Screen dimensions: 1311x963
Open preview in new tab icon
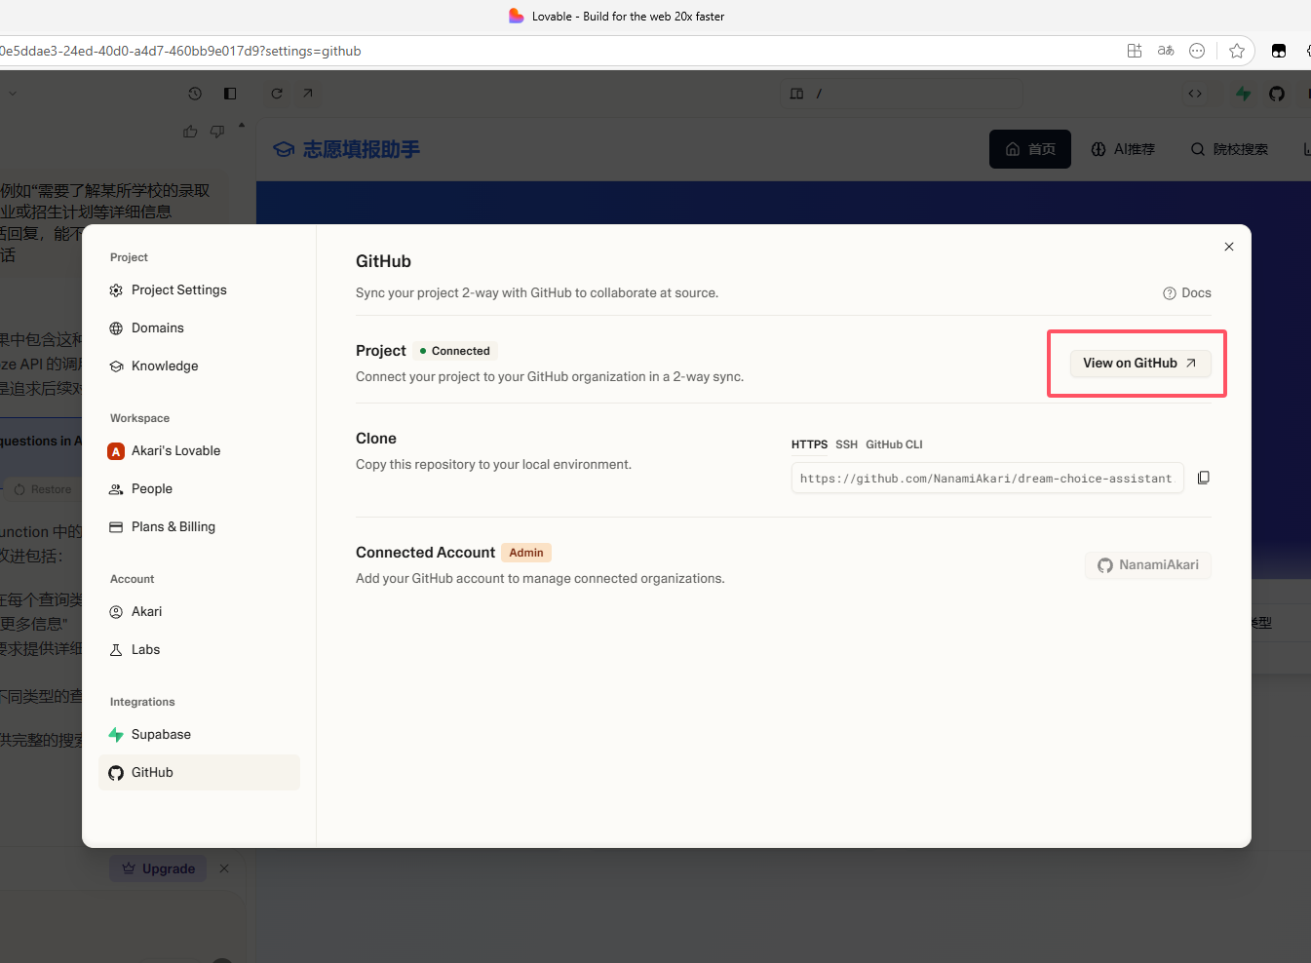pos(308,94)
